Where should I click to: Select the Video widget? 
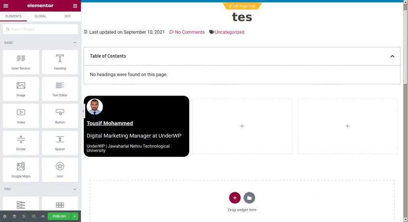[x=21, y=116]
